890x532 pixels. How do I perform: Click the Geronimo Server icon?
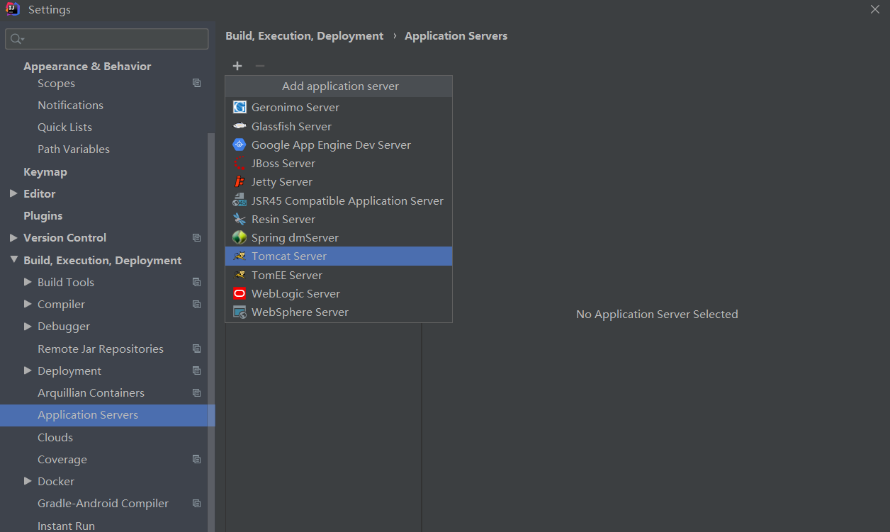[x=240, y=108]
